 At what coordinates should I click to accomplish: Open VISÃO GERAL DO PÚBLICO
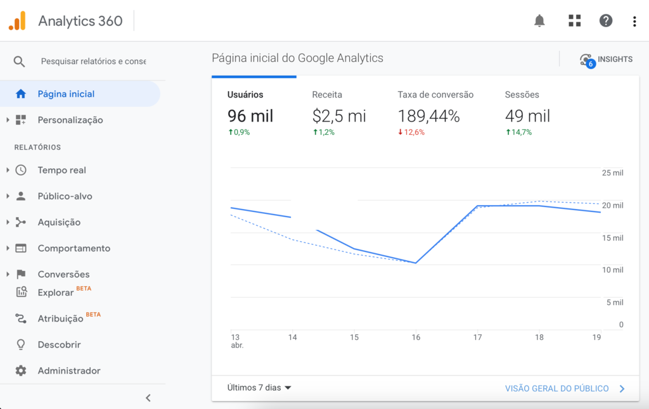[x=558, y=389]
